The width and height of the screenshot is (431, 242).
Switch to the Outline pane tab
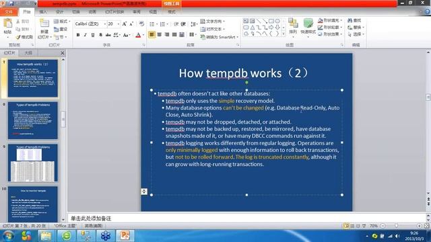[x=28, y=52]
